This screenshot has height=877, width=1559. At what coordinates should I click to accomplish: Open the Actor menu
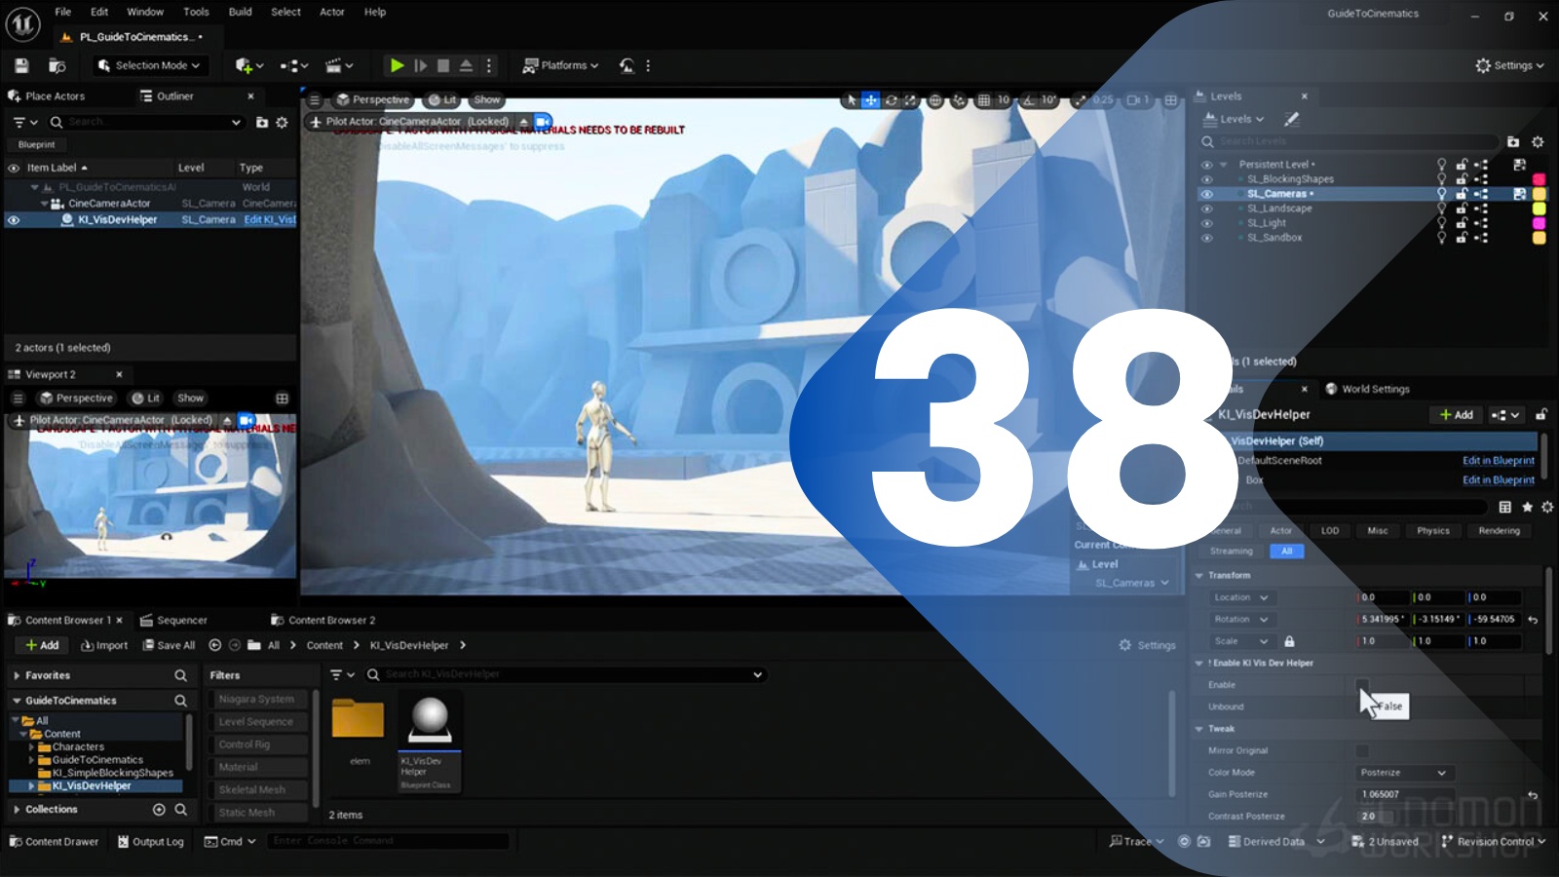[x=332, y=12]
